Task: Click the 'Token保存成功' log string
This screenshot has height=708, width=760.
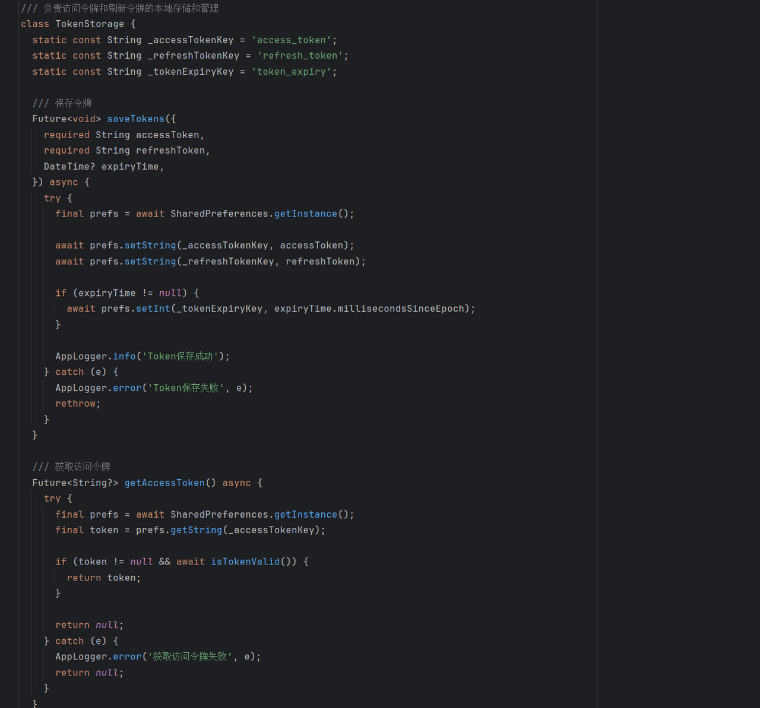Action: tap(180, 356)
